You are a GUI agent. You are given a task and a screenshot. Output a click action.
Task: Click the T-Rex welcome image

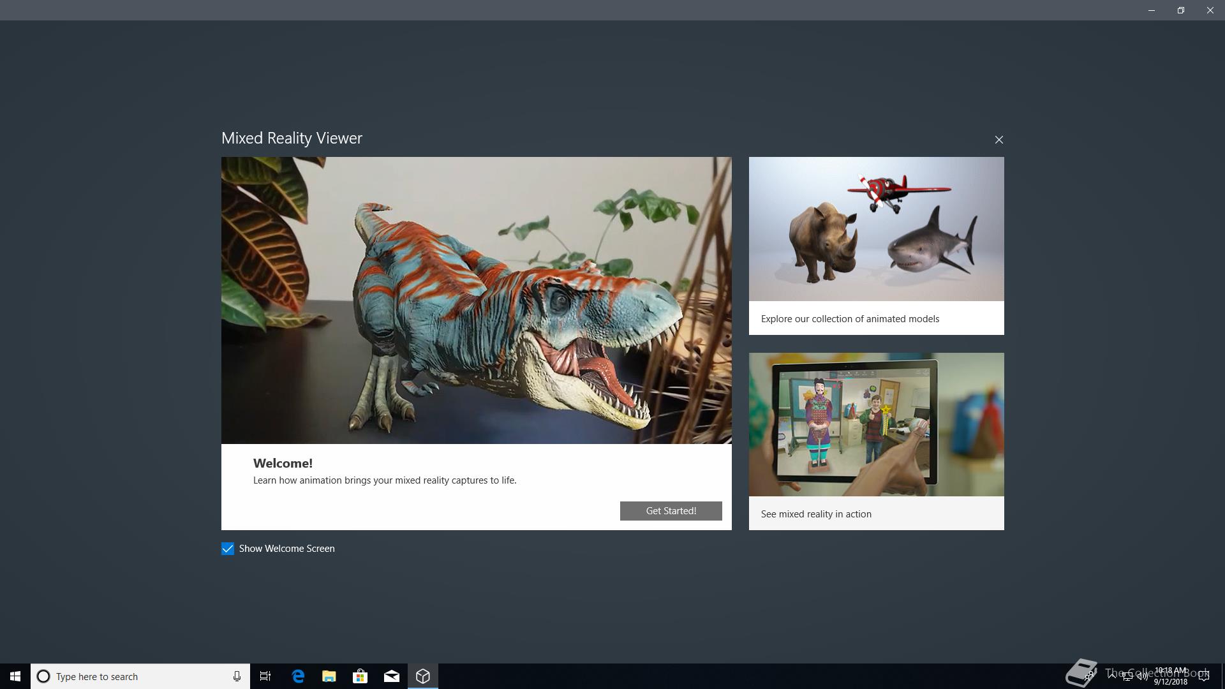[477, 300]
